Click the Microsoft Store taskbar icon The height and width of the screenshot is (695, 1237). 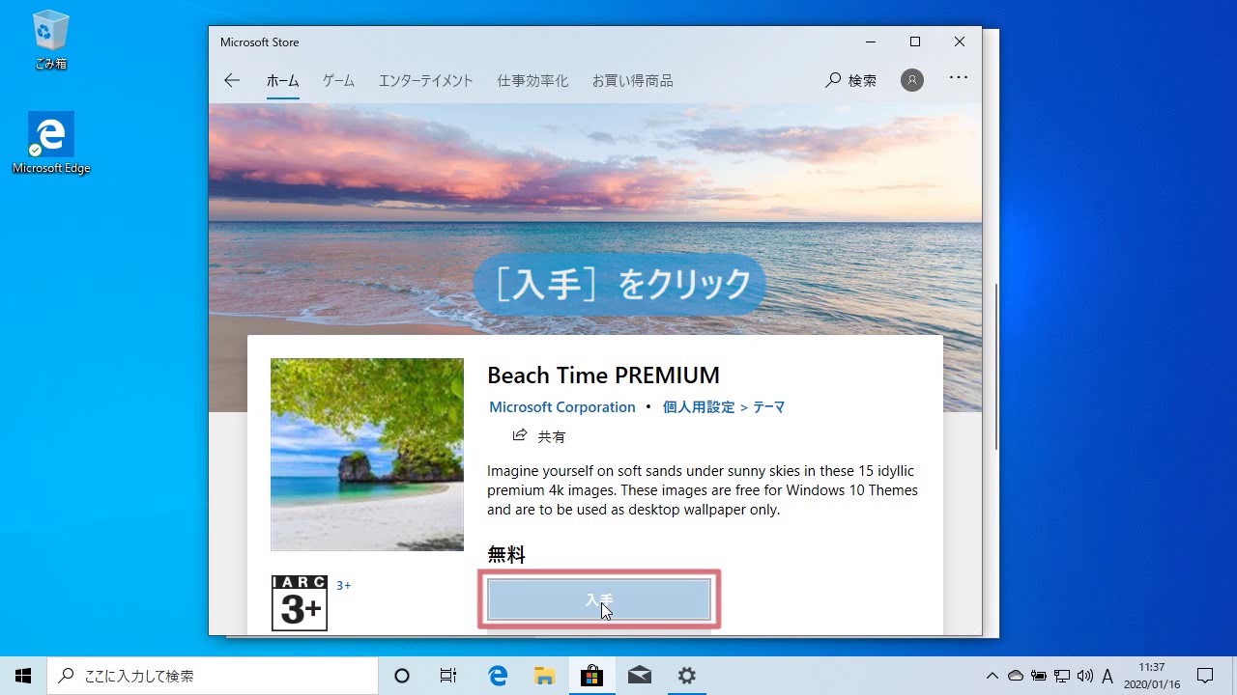coord(591,676)
